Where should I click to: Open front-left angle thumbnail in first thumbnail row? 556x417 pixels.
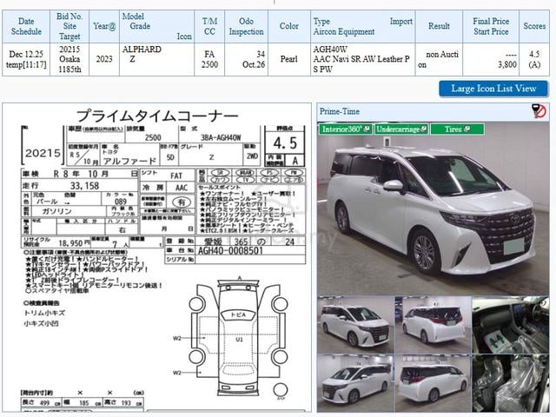point(355,325)
